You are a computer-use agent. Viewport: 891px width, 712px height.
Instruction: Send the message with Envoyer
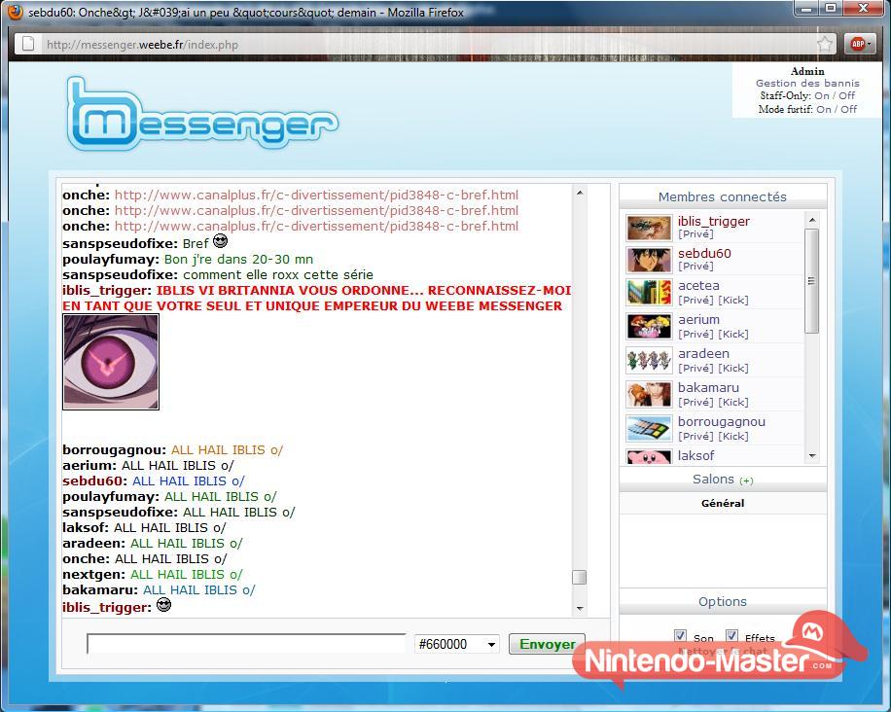[547, 644]
